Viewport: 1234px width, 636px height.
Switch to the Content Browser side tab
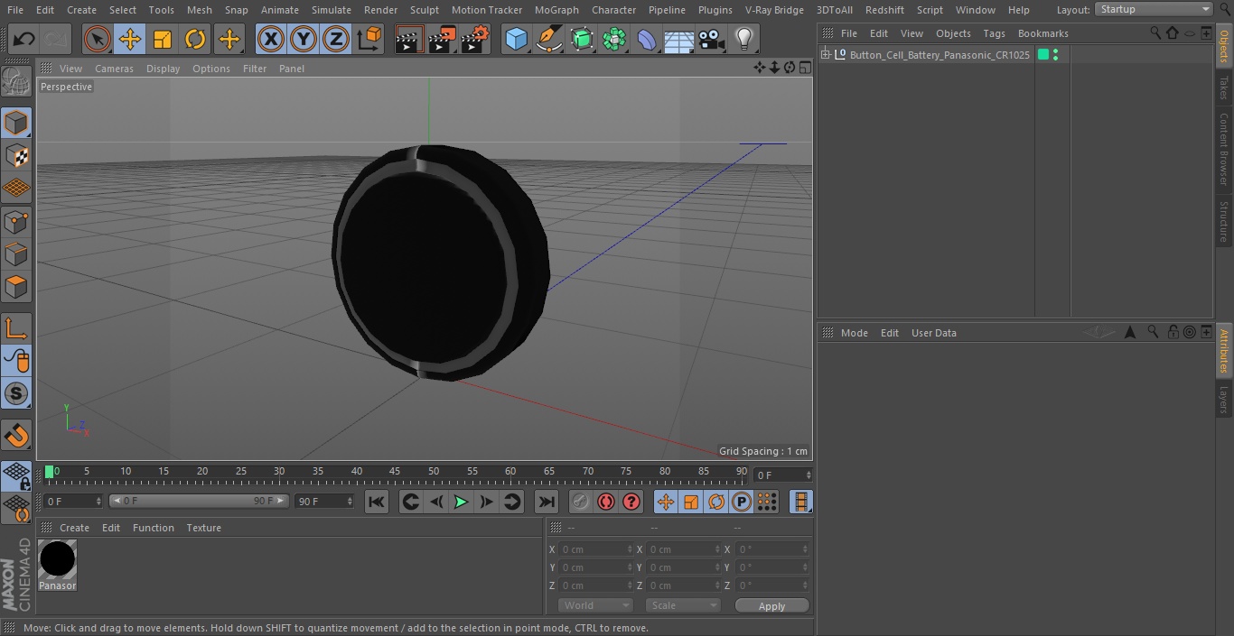point(1224,148)
